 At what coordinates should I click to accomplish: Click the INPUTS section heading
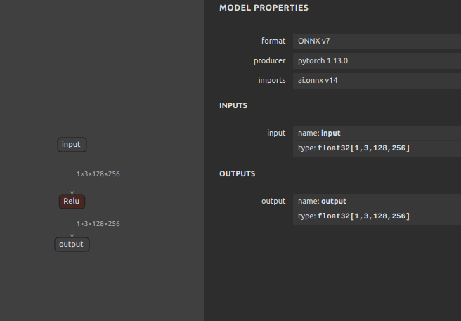pyautogui.click(x=233, y=106)
